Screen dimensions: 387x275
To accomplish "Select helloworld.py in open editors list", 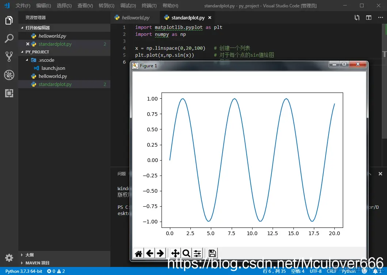I will tap(64, 36).
